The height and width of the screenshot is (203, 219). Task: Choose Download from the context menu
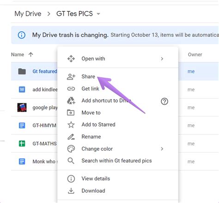(x=118, y=191)
